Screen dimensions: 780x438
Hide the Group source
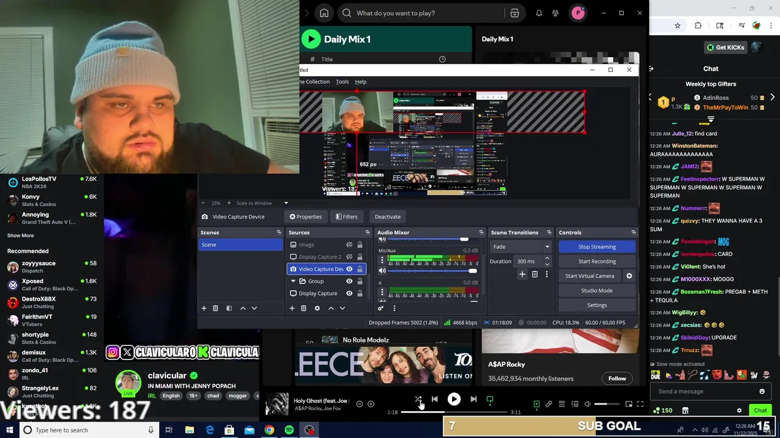[x=349, y=281]
